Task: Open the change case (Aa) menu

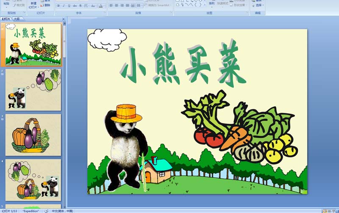Action: tap(93, 6)
